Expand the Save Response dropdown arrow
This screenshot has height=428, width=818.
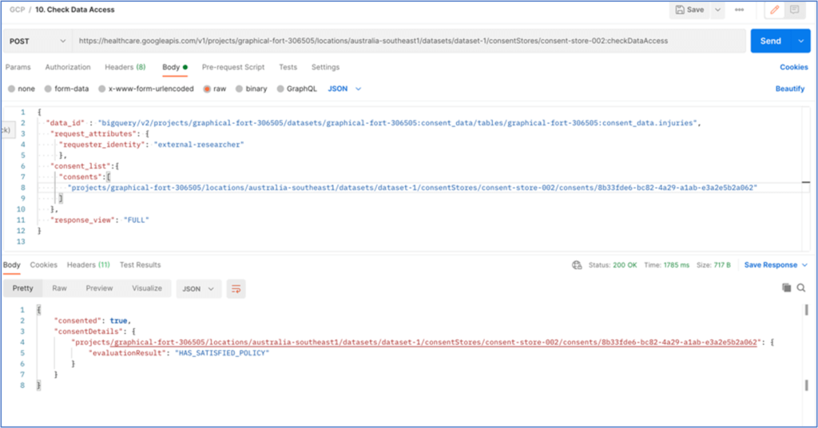click(804, 265)
